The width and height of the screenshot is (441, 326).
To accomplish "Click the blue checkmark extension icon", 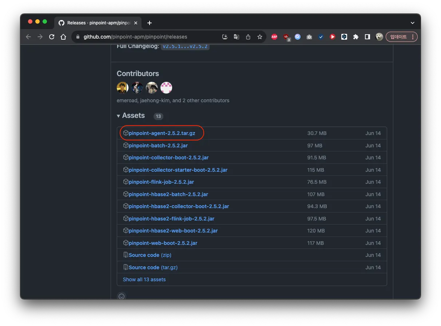I will 321,37.
